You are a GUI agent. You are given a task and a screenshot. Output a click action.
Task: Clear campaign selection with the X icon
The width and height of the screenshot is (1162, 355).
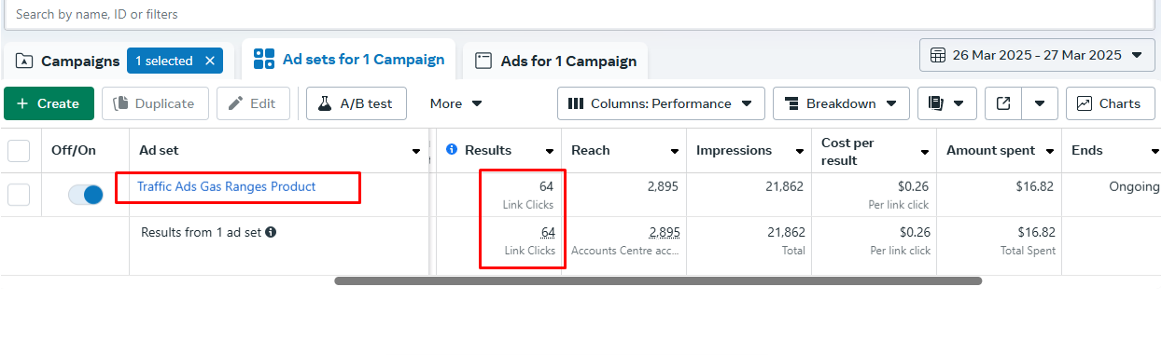click(210, 61)
